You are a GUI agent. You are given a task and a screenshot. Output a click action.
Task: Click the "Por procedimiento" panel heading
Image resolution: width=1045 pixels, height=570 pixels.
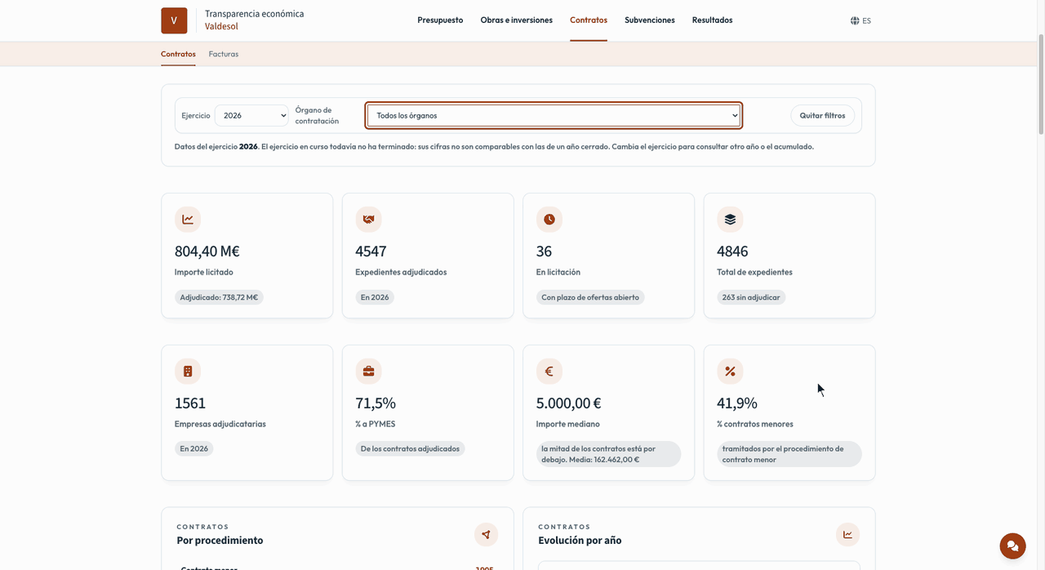[220, 541]
